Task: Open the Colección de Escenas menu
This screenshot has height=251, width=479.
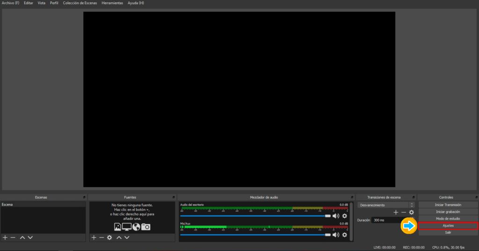Action: coord(80,3)
